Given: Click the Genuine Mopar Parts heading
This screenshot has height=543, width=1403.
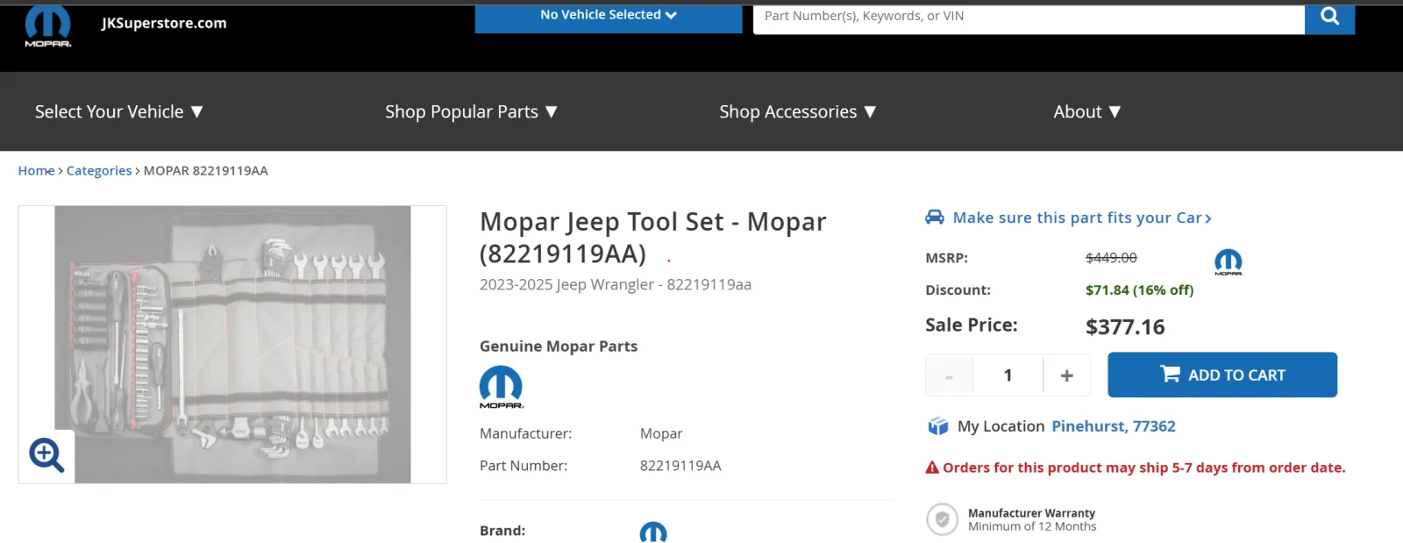Looking at the screenshot, I should click(559, 347).
